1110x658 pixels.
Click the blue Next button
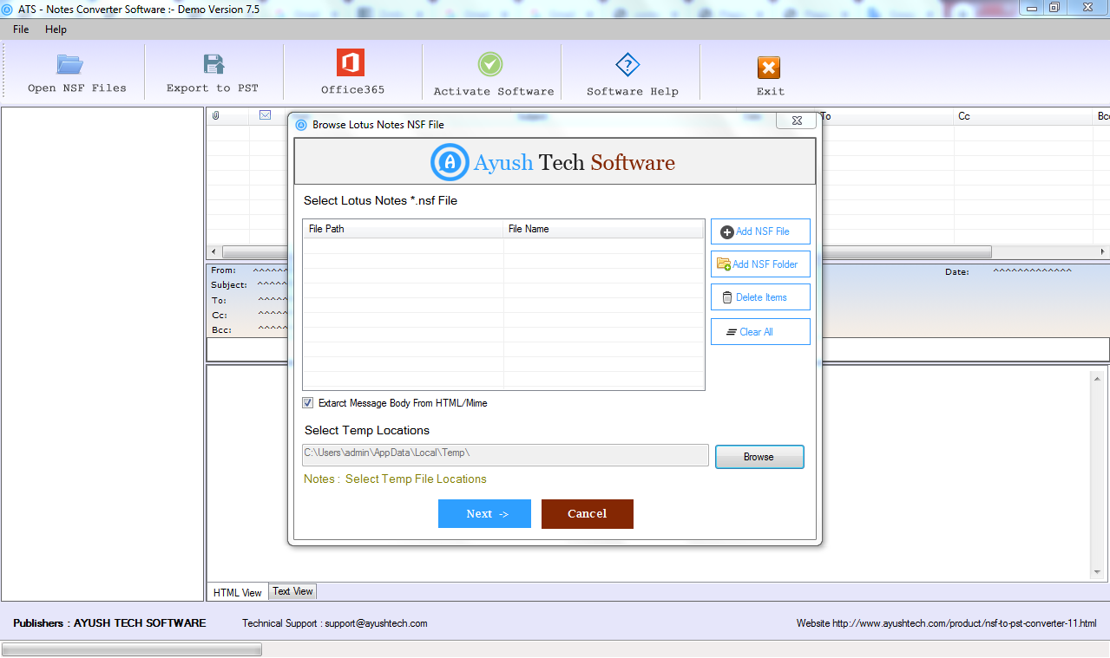pos(484,514)
